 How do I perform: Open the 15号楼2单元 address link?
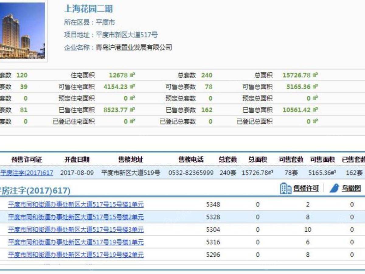[76, 217]
